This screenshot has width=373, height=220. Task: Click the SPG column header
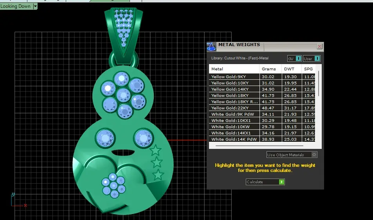(308, 69)
